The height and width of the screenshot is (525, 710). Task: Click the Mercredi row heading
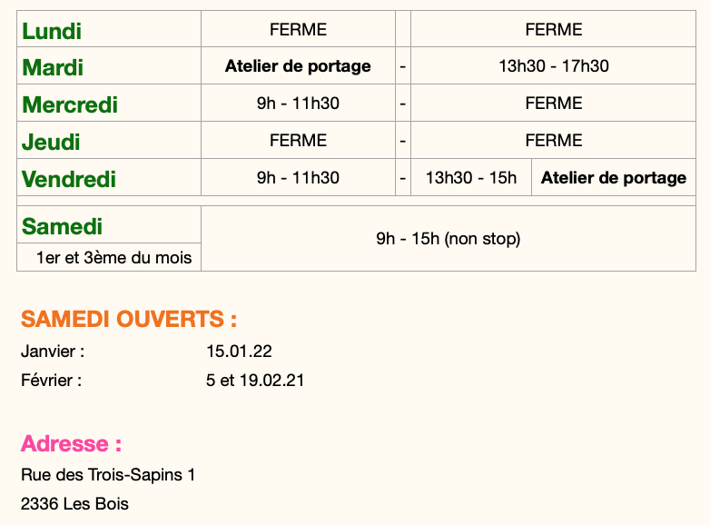pos(70,104)
